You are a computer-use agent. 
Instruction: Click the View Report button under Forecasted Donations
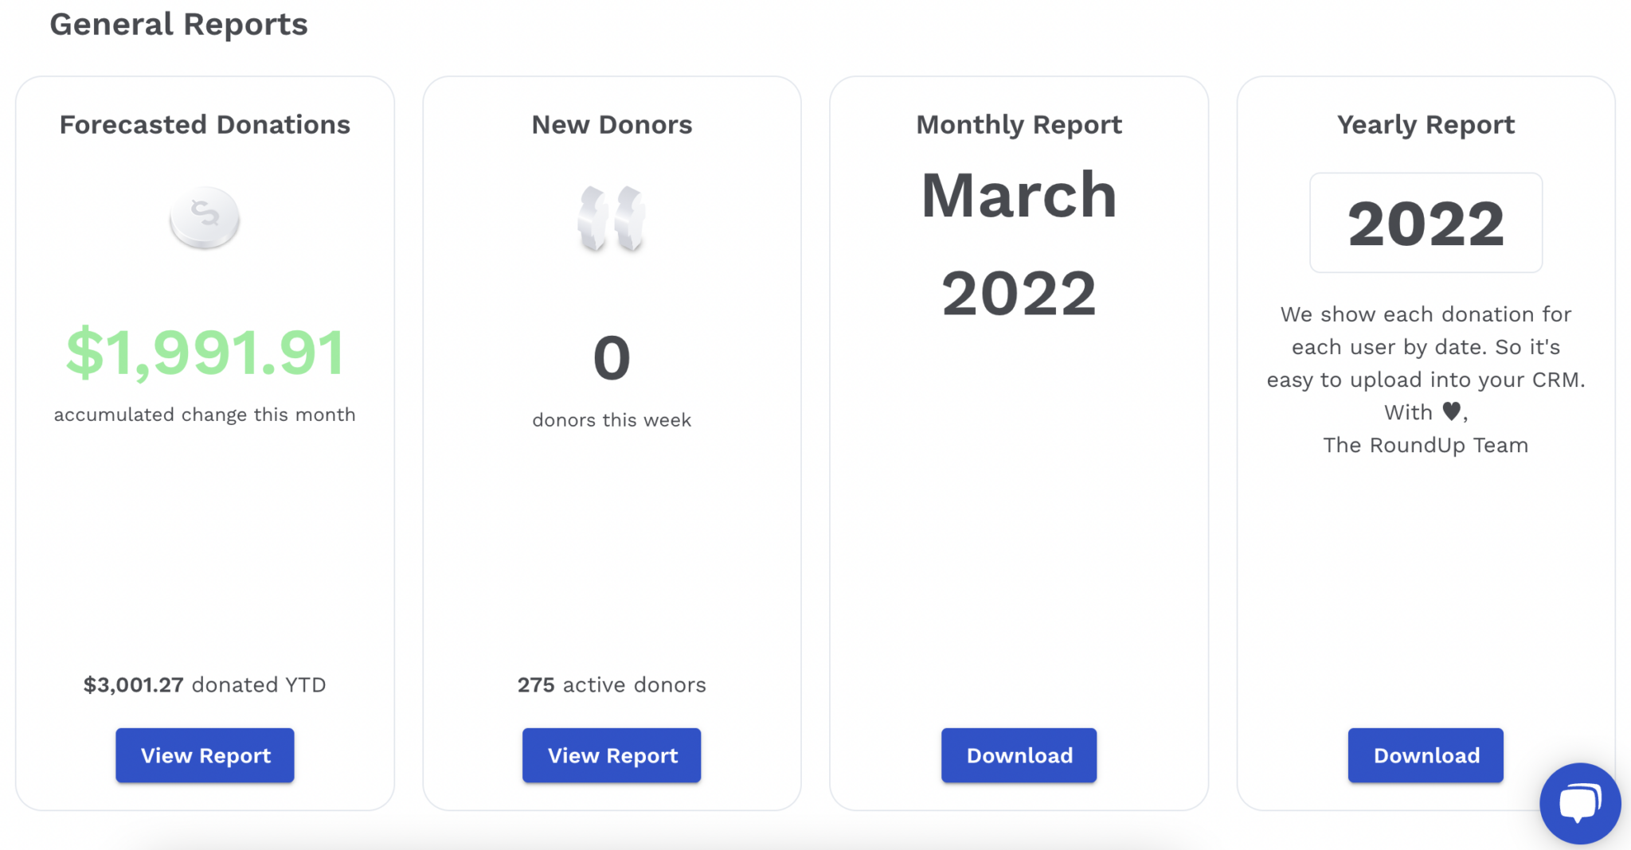tap(204, 755)
